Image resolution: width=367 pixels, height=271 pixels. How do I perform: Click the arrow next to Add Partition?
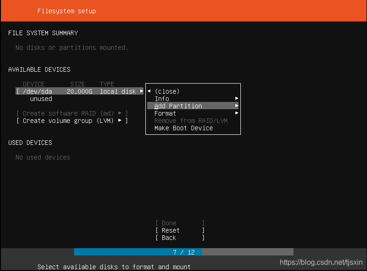coord(237,106)
